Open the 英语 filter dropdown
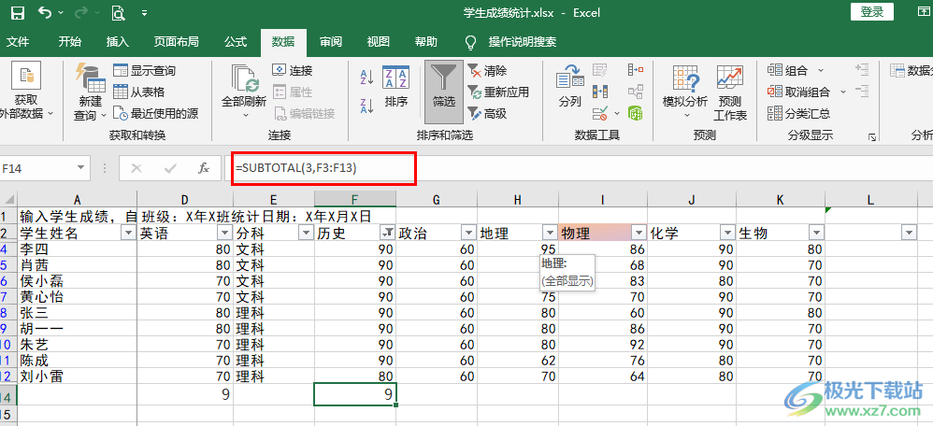 pos(224,234)
